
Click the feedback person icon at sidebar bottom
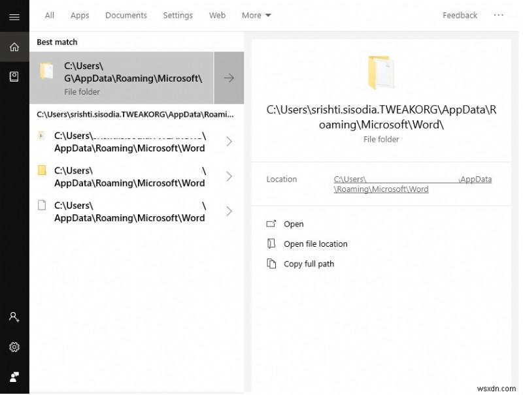(14, 377)
